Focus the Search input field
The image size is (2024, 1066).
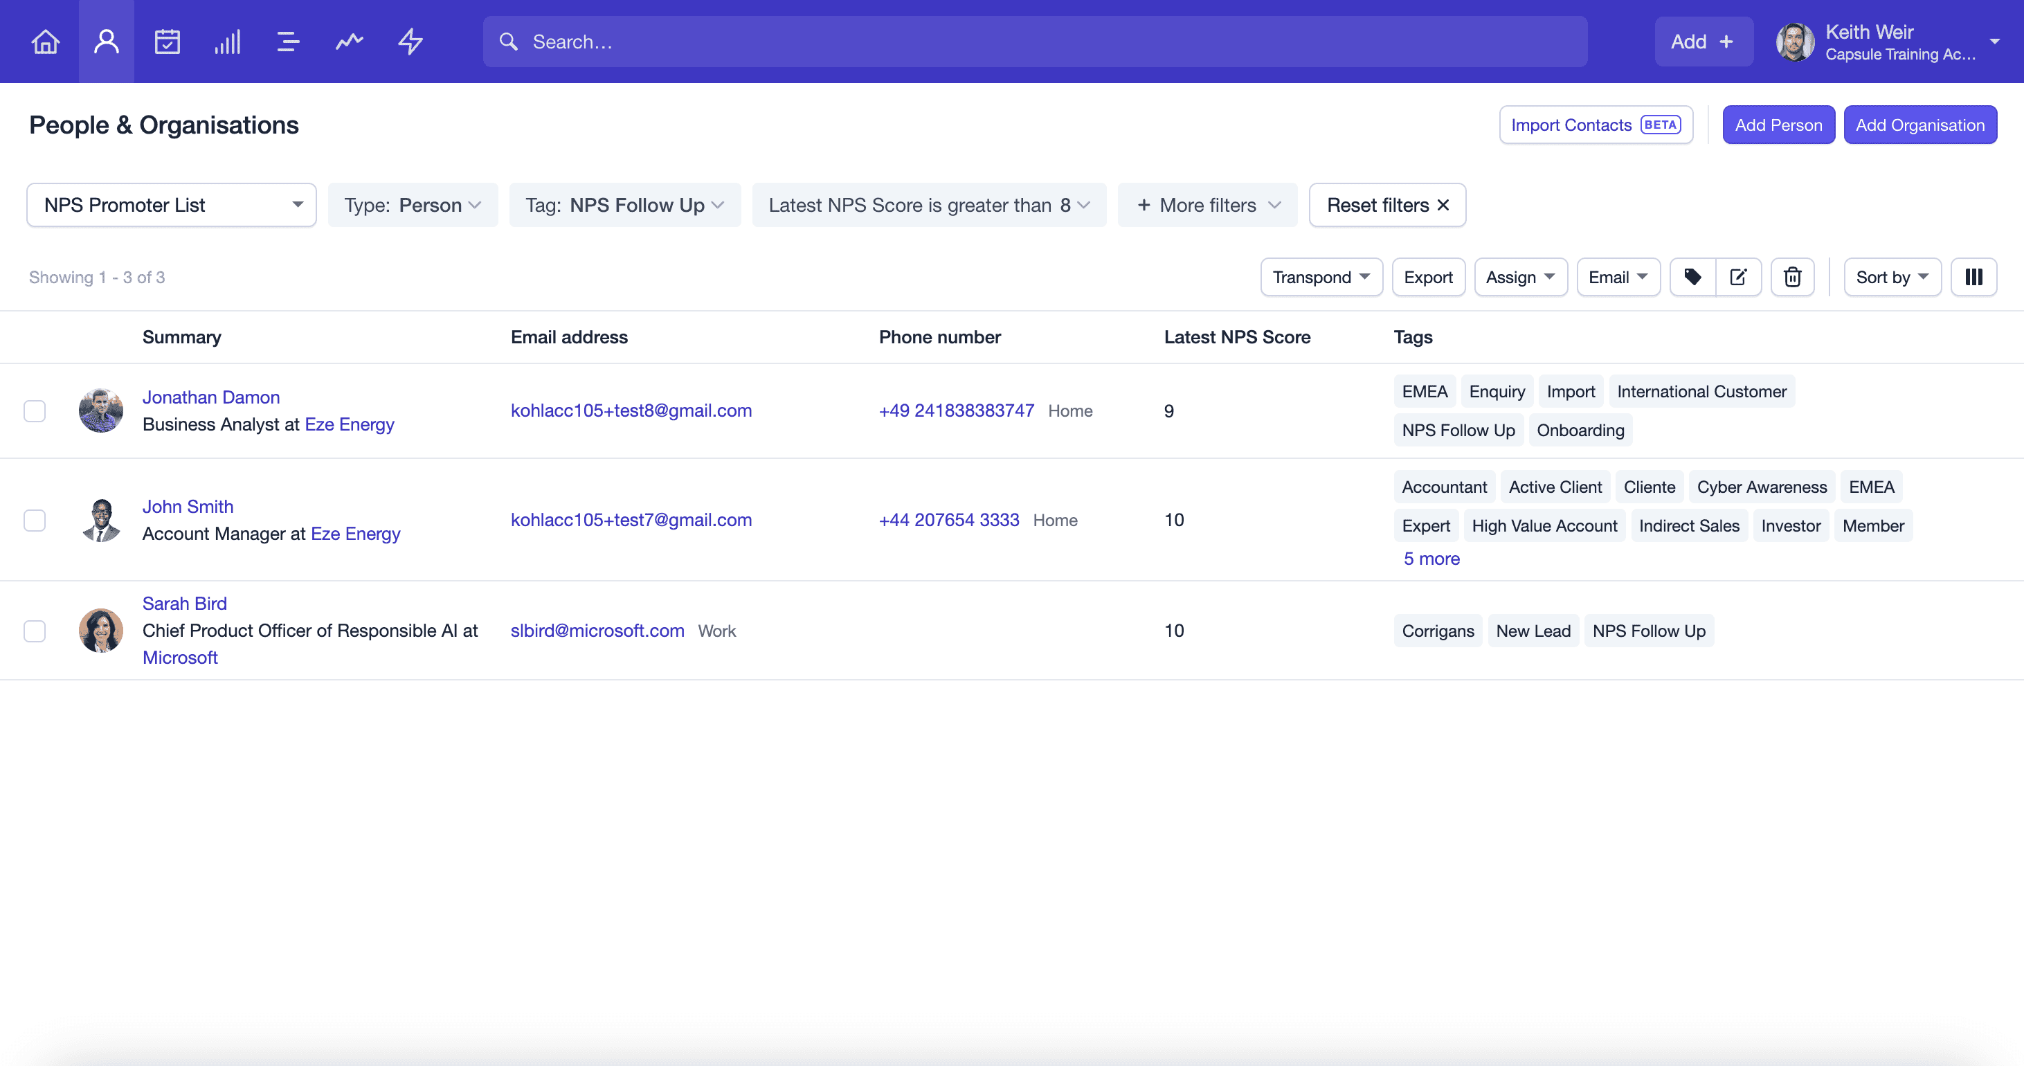1035,42
